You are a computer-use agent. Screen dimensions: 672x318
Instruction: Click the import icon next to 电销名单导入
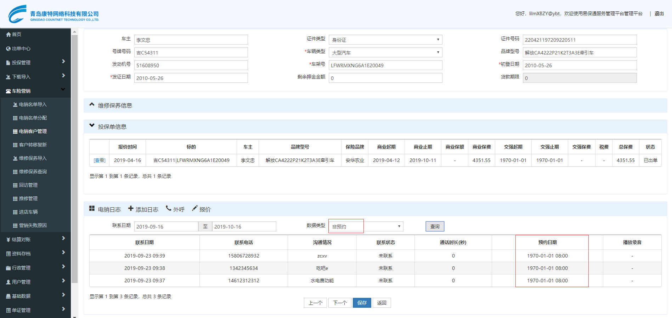15,104
